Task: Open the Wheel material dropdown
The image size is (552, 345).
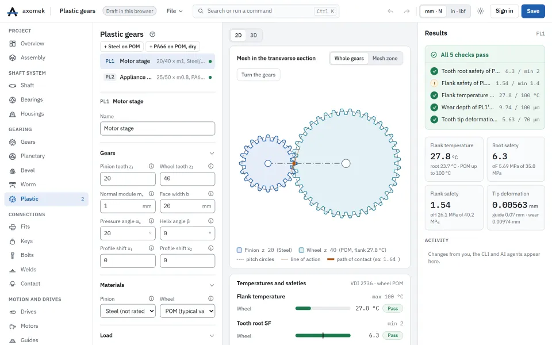Action: [187, 311]
